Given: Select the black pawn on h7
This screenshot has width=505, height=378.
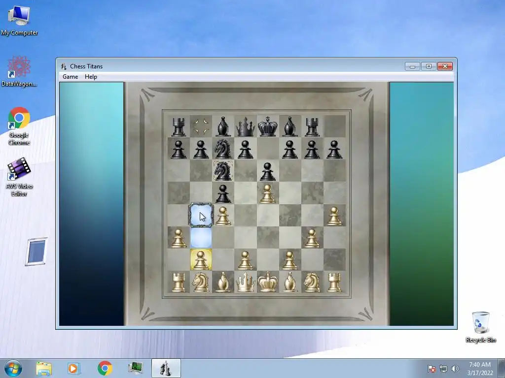Looking at the screenshot, I should pyautogui.click(x=334, y=150).
